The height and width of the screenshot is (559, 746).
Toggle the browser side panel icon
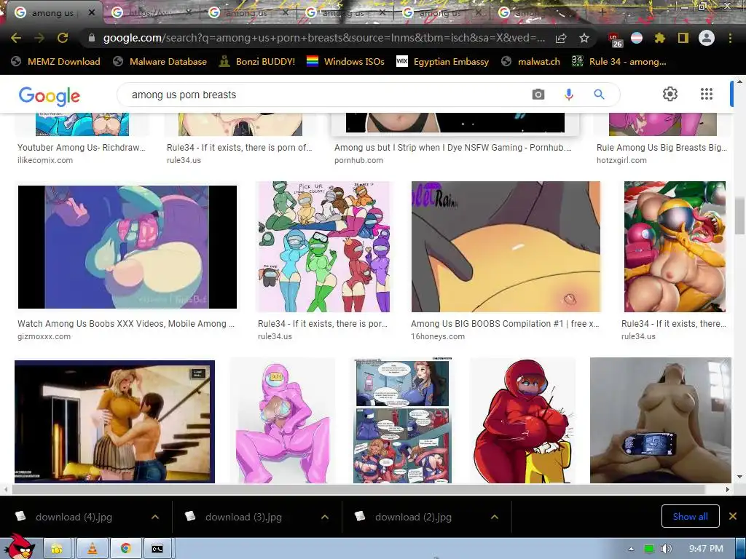coord(683,38)
